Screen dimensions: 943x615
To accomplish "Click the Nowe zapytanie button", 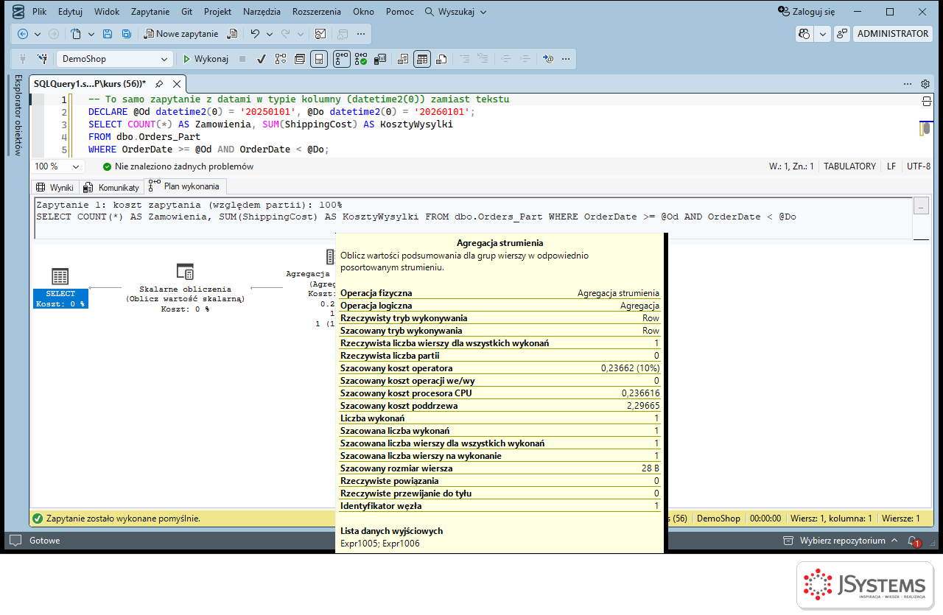I will pyautogui.click(x=181, y=34).
